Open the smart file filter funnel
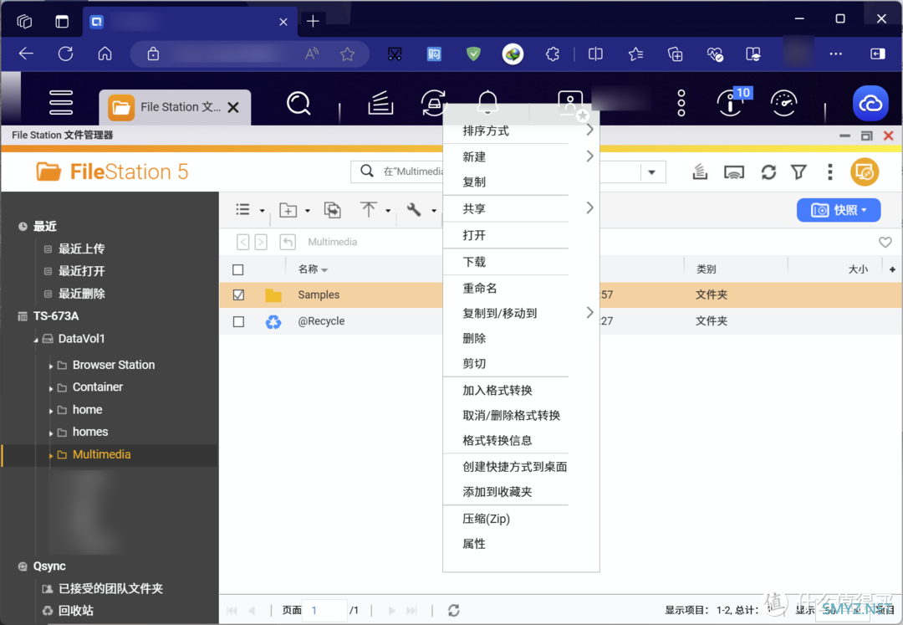Image resolution: width=903 pixels, height=625 pixels. pos(798,172)
